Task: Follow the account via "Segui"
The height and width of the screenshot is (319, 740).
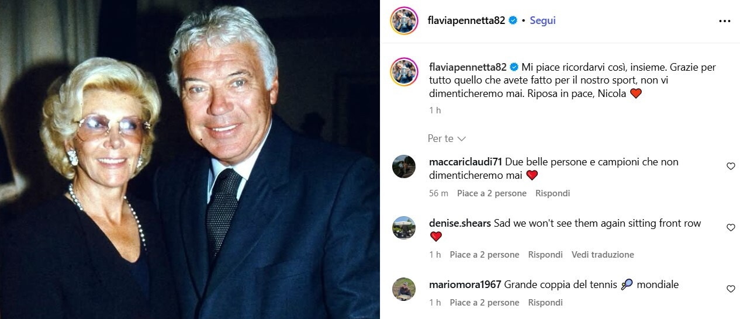Action: [x=542, y=20]
